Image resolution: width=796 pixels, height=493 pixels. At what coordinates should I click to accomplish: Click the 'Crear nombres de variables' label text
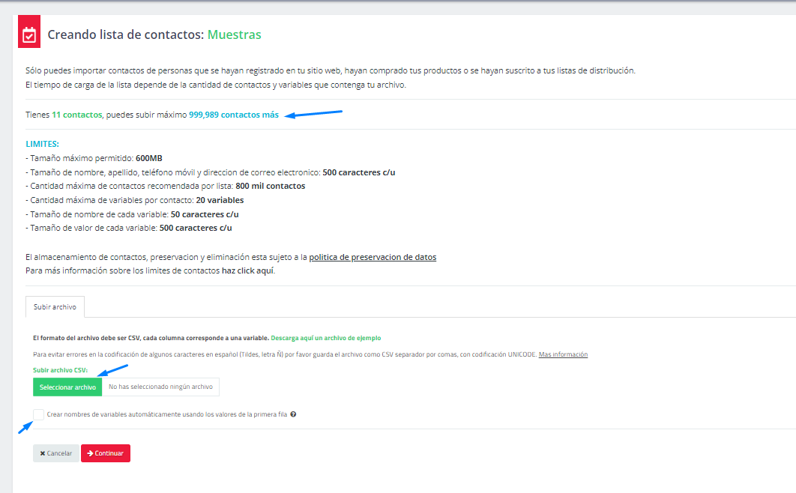166,414
